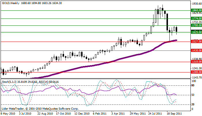The image size is (202, 116).
Task: Select the 1700.00 green price level label
Action: coord(196,25)
